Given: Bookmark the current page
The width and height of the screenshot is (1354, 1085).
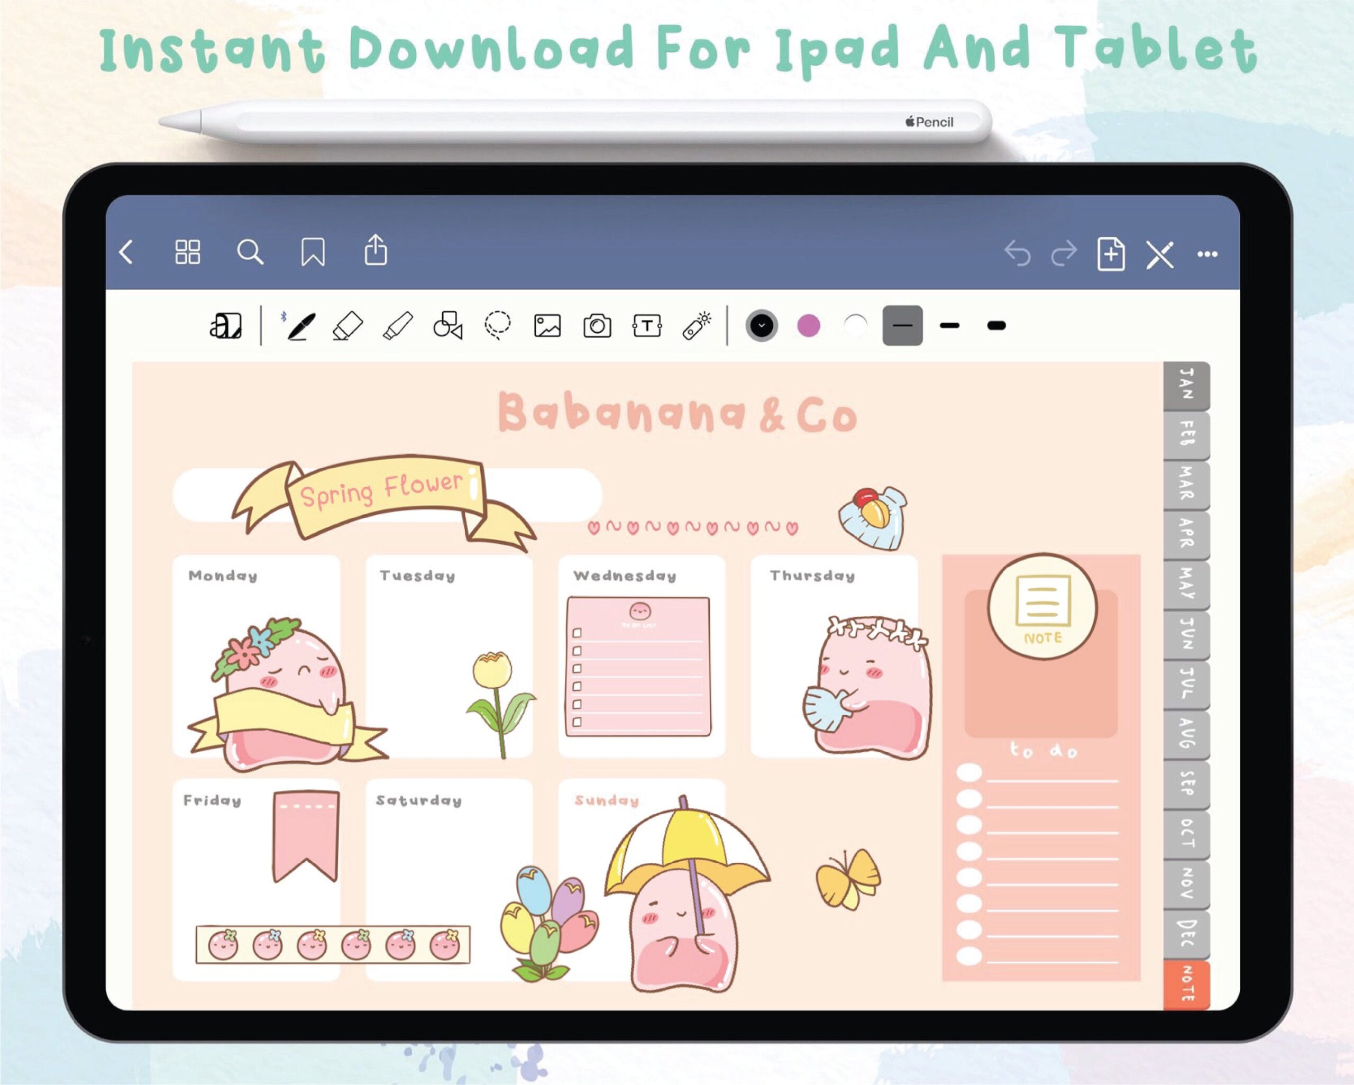Looking at the screenshot, I should click(313, 252).
